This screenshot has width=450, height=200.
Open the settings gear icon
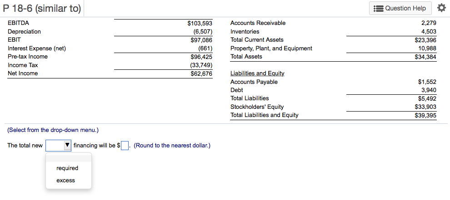click(441, 8)
